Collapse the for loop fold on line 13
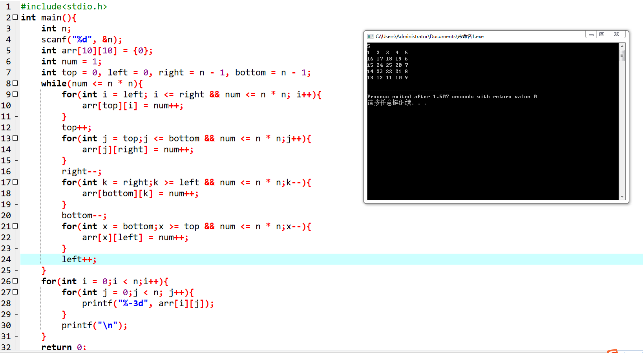The width and height of the screenshot is (643, 353). click(x=15, y=138)
